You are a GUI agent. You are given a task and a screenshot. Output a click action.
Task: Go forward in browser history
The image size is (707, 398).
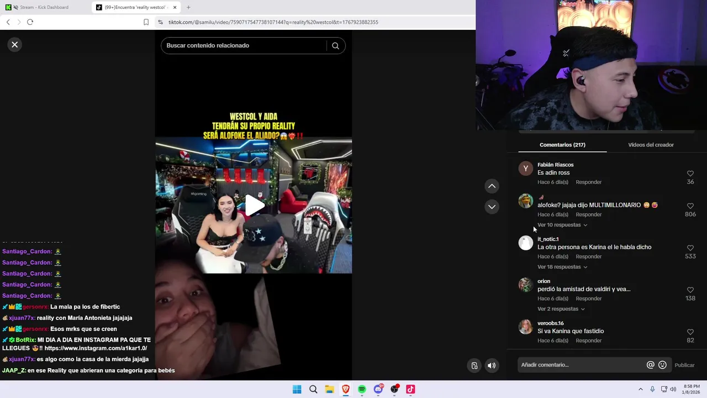pos(19,22)
